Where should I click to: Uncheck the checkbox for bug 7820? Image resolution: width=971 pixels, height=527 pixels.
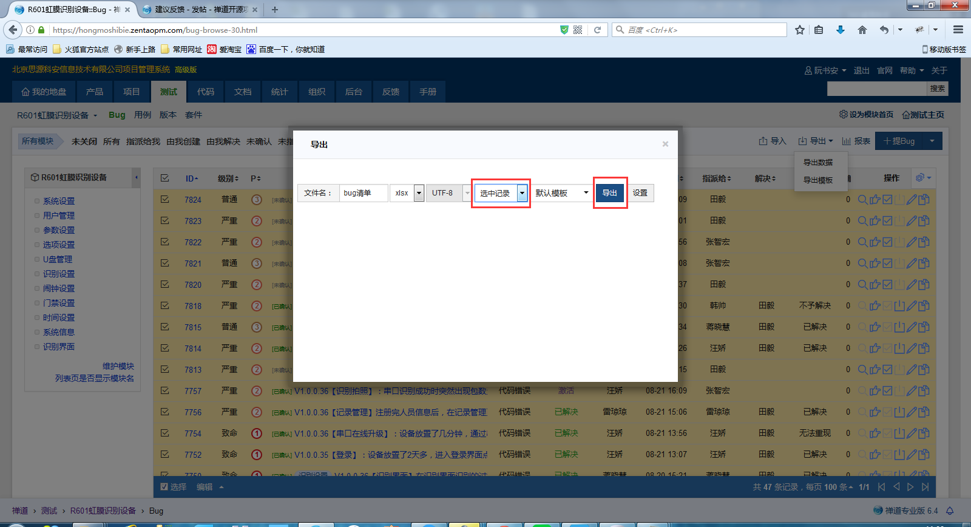tap(164, 284)
